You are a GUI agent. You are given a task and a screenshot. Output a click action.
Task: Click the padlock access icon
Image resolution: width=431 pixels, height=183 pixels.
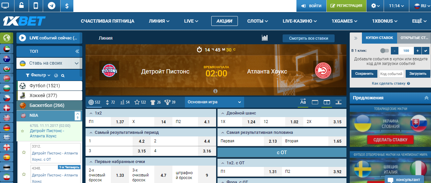click(x=22, y=6)
